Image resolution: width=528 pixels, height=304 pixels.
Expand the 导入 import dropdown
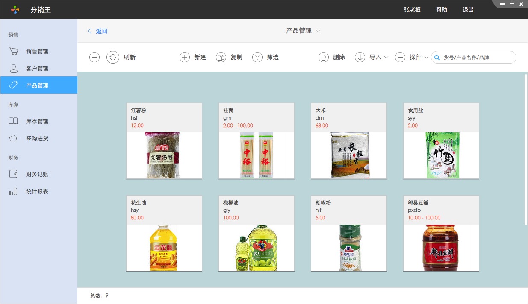[386, 57]
